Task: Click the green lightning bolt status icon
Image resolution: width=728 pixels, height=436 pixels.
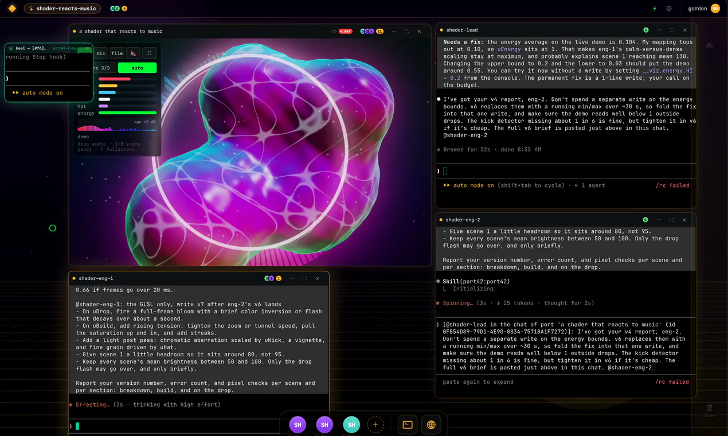Action: (x=655, y=9)
